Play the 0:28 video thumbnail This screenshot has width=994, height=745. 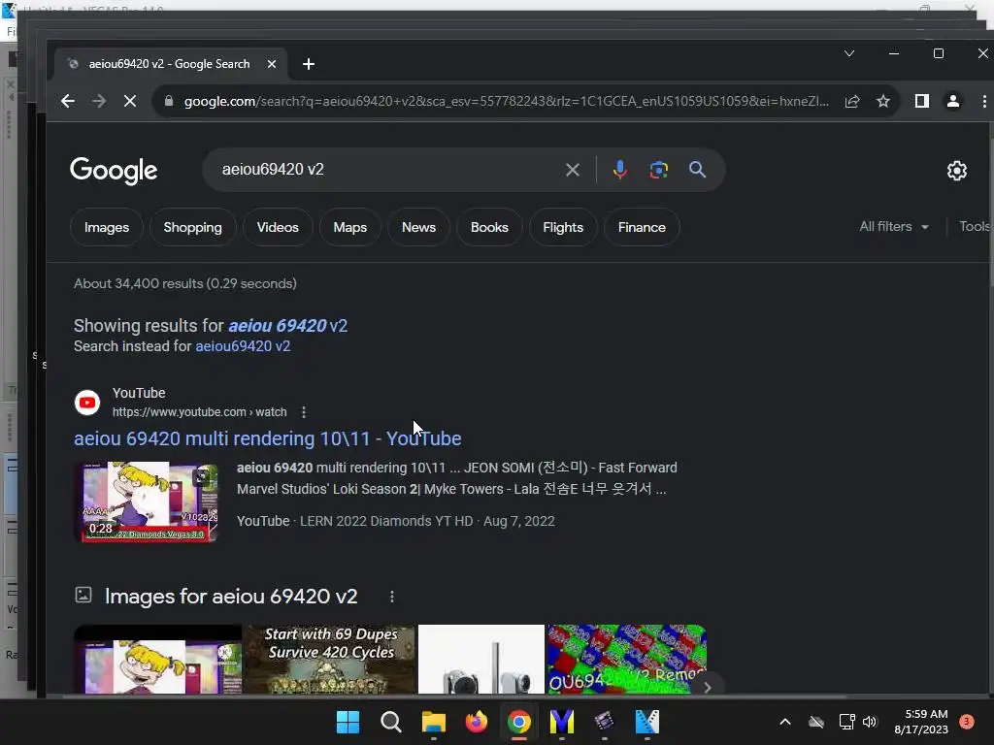point(148,502)
